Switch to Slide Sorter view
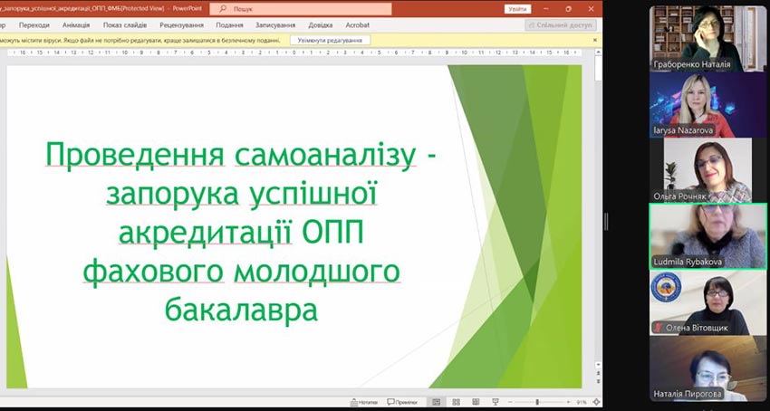770x411 pixels. [455, 402]
